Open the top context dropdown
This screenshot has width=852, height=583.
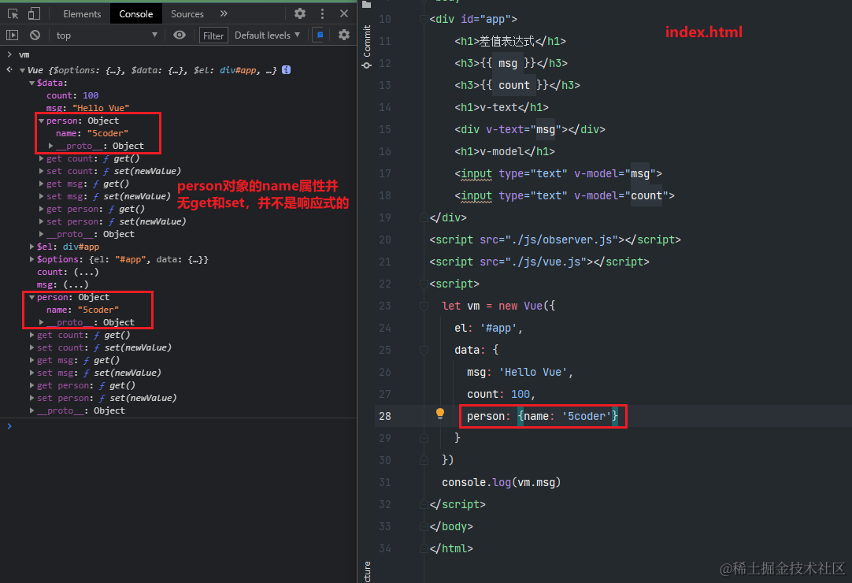(106, 35)
